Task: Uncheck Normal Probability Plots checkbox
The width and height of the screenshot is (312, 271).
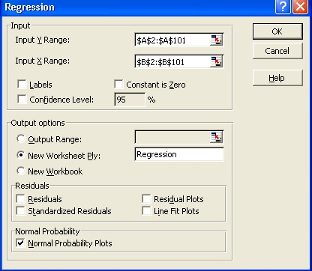Action: (x=20, y=243)
